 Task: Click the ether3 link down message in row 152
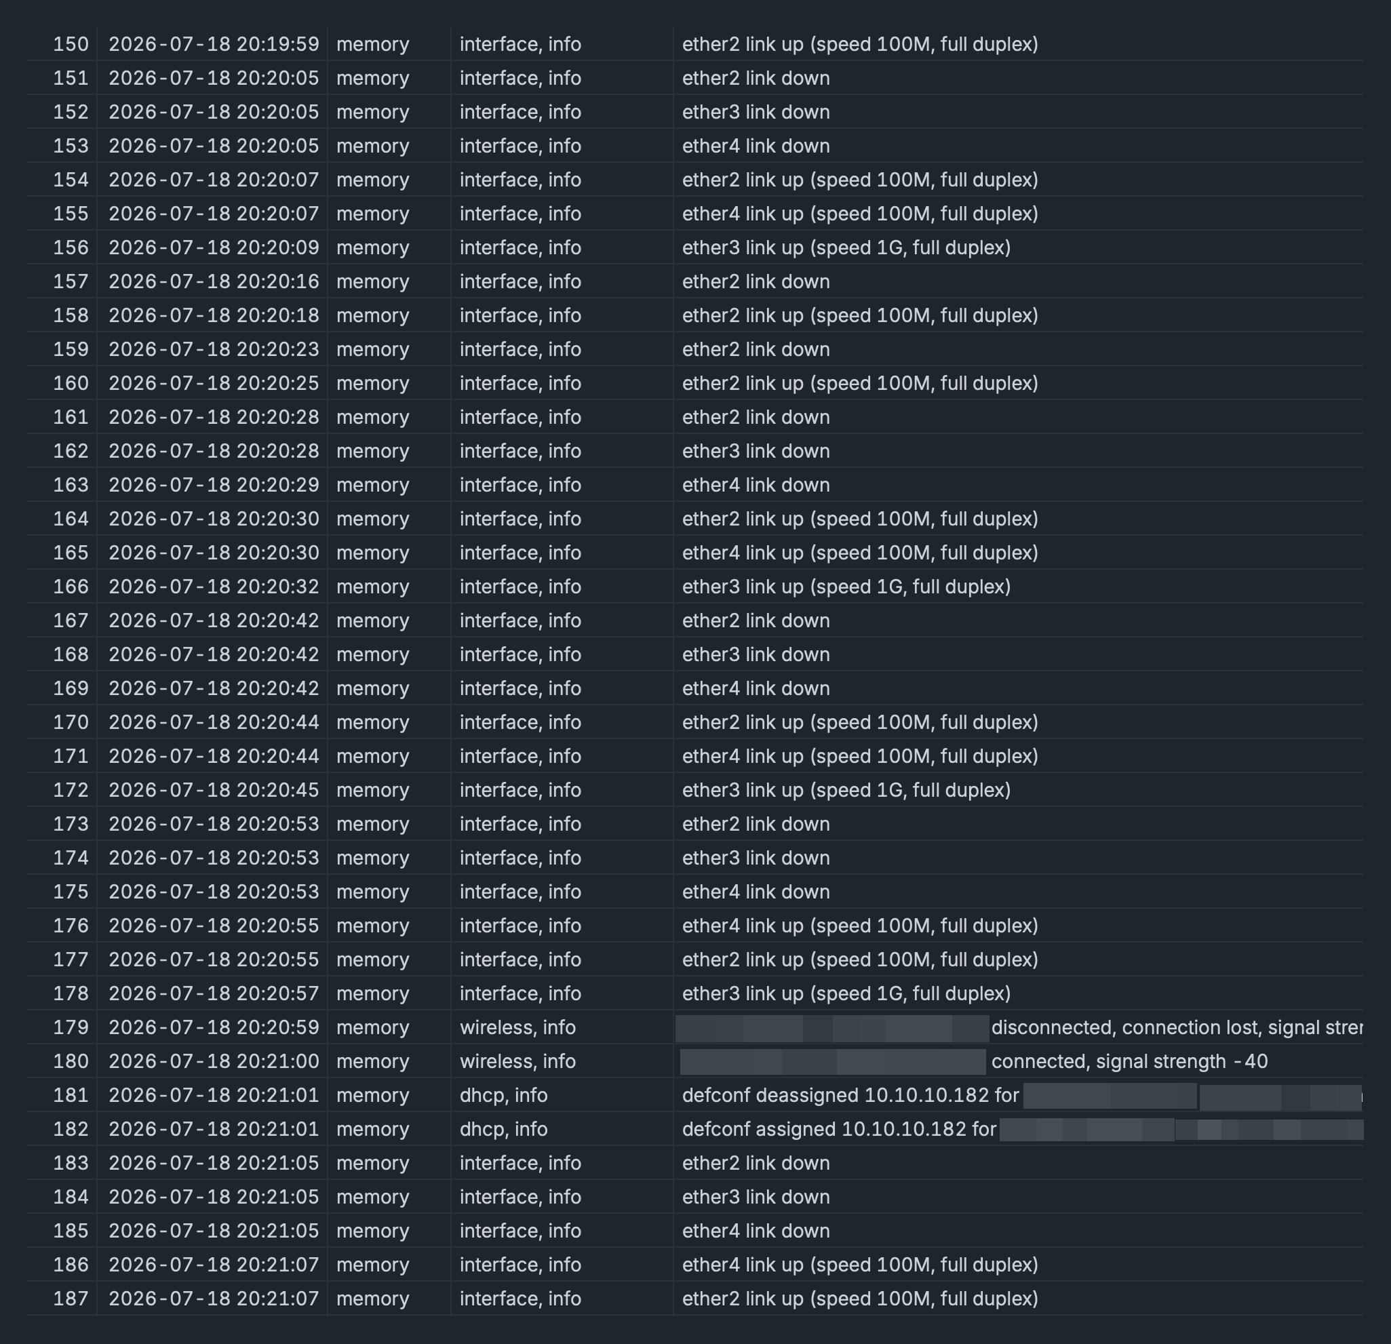click(x=755, y=112)
